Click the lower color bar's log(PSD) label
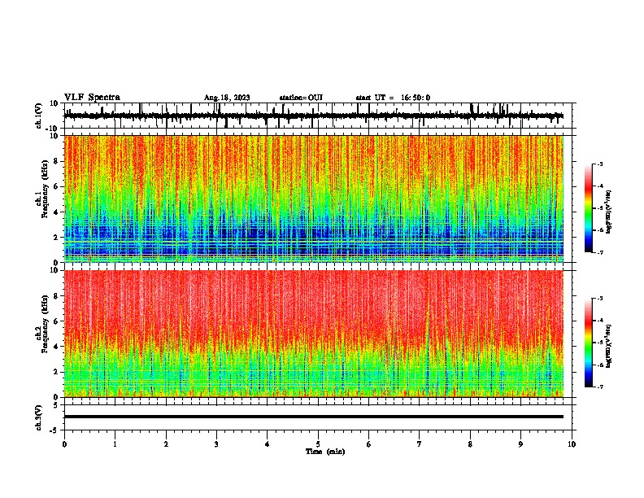644x498 pixels. click(609, 346)
